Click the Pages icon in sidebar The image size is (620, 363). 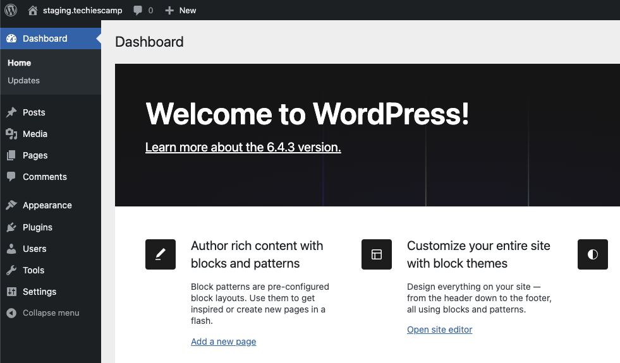click(11, 155)
